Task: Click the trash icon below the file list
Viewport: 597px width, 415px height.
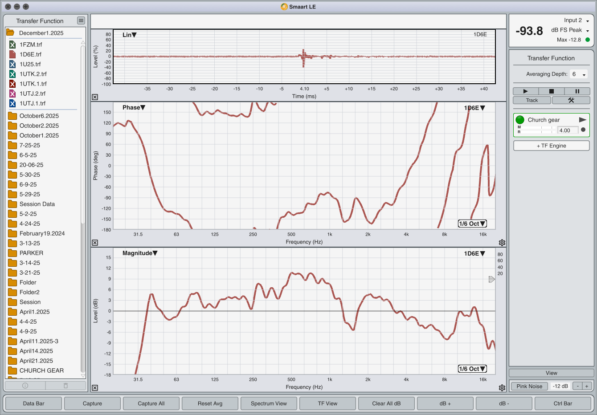Action: tap(65, 386)
